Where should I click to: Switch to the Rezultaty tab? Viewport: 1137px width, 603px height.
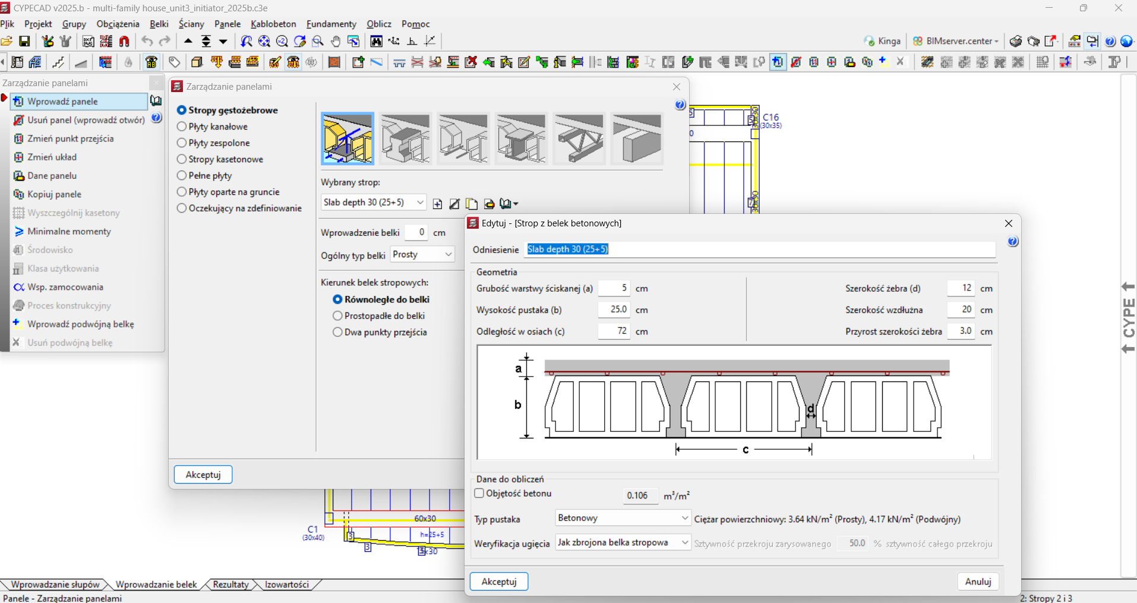click(x=230, y=585)
